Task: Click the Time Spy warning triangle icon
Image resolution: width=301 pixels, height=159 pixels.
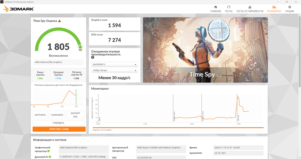Action: (x=59, y=21)
